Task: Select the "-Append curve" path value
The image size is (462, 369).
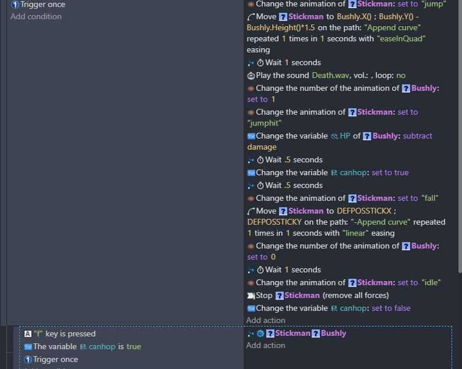Action: click(380, 222)
